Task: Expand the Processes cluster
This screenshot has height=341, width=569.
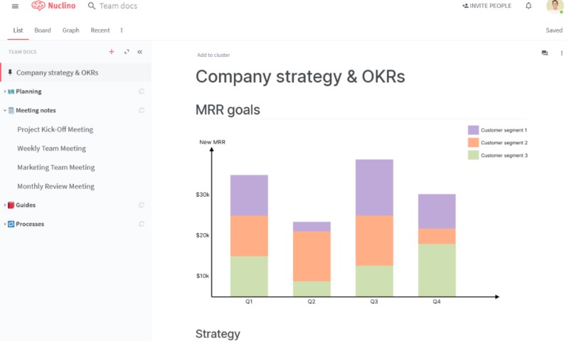Action: pos(4,224)
